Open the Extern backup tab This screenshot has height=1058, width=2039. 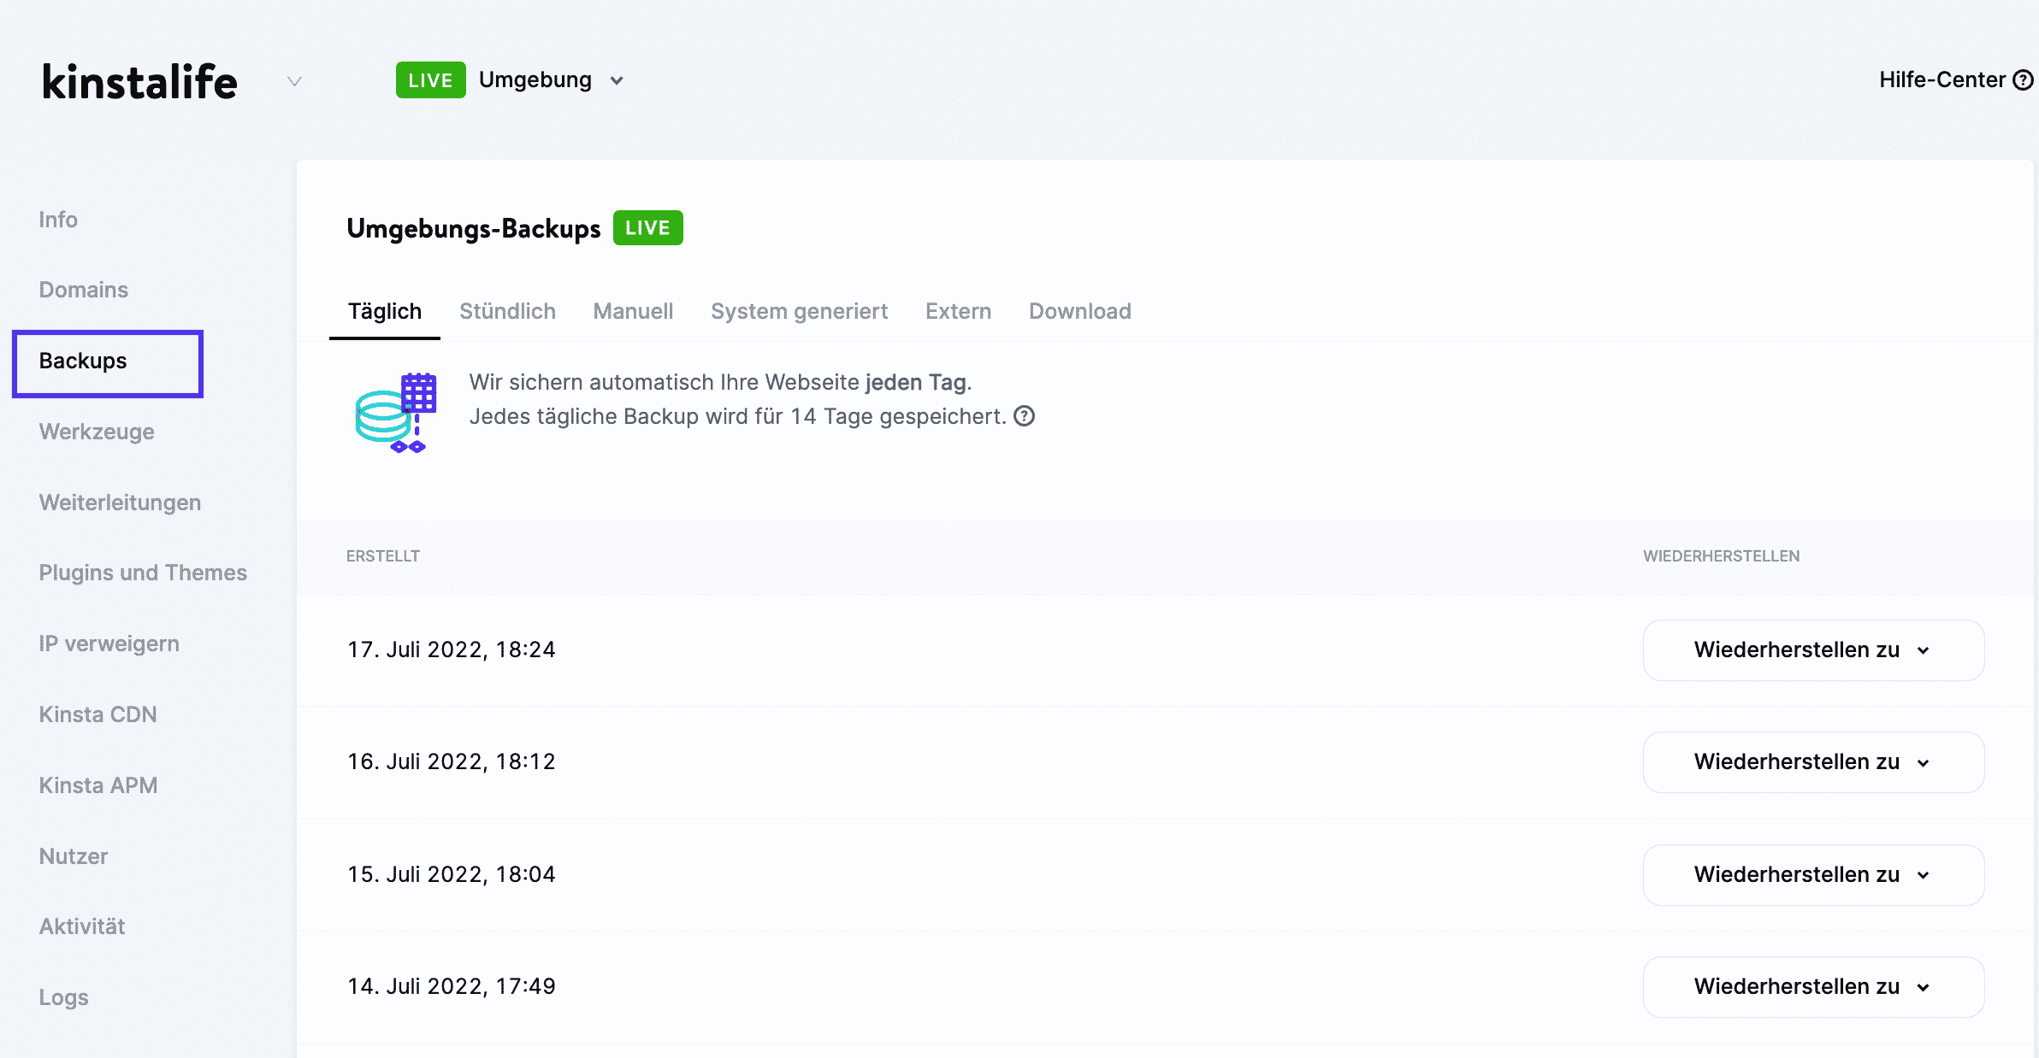click(956, 311)
